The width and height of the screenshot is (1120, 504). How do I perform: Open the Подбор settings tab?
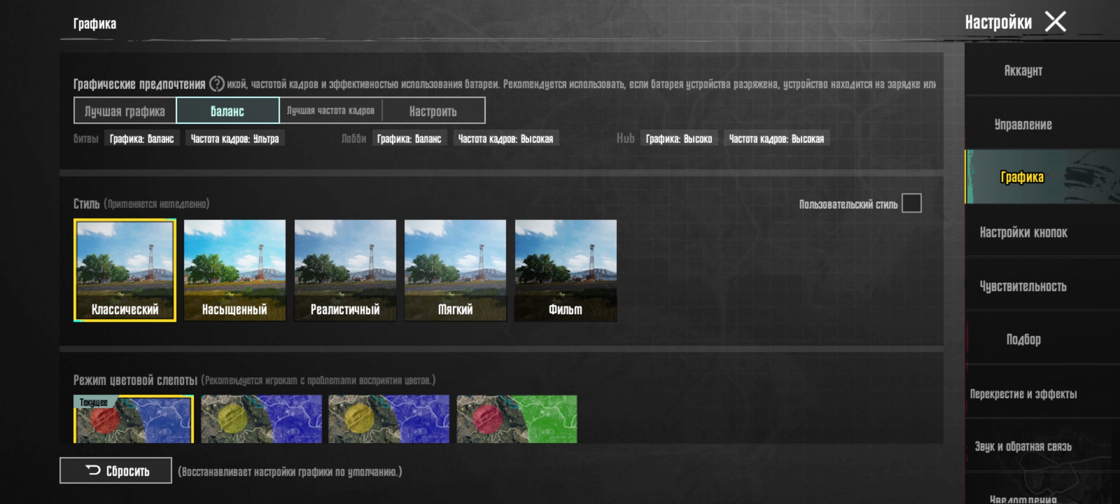pos(1023,340)
